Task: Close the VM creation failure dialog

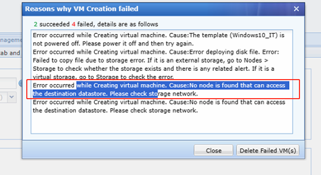Action: pyautogui.click(x=296, y=9)
